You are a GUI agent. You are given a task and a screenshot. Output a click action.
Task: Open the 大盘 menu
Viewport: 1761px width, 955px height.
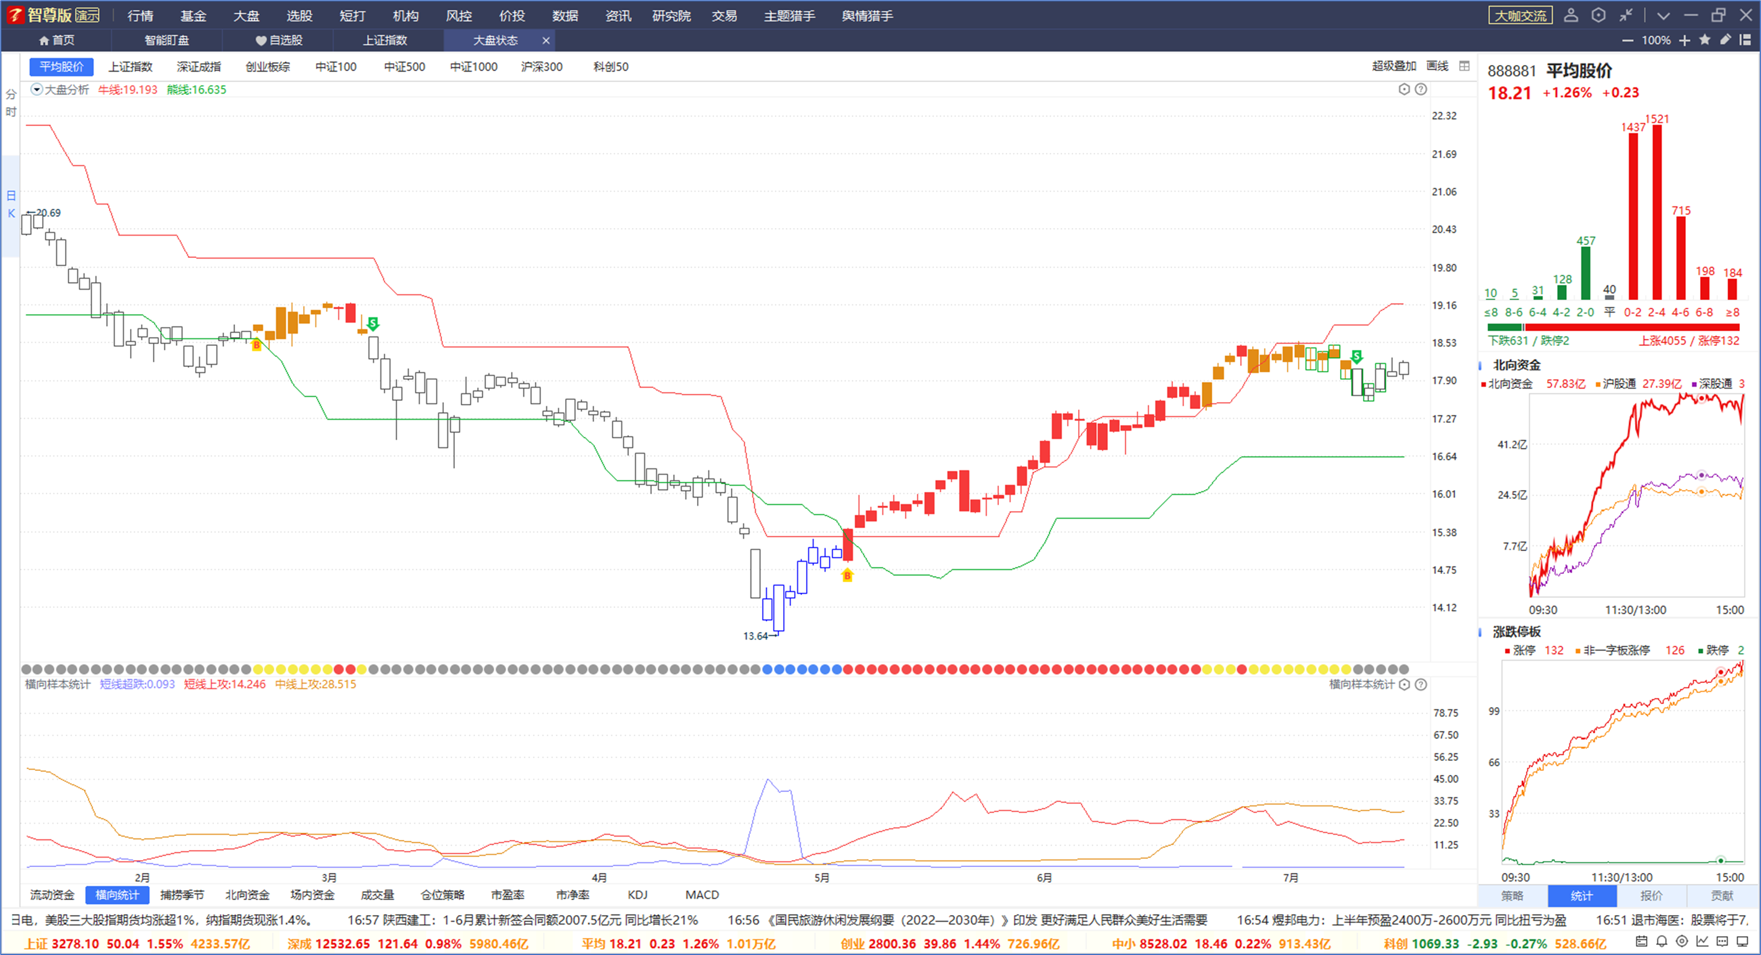point(246,16)
